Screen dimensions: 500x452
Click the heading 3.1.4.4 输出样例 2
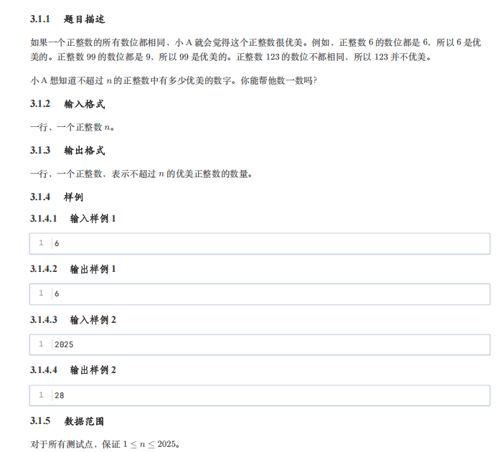pyautogui.click(x=73, y=370)
